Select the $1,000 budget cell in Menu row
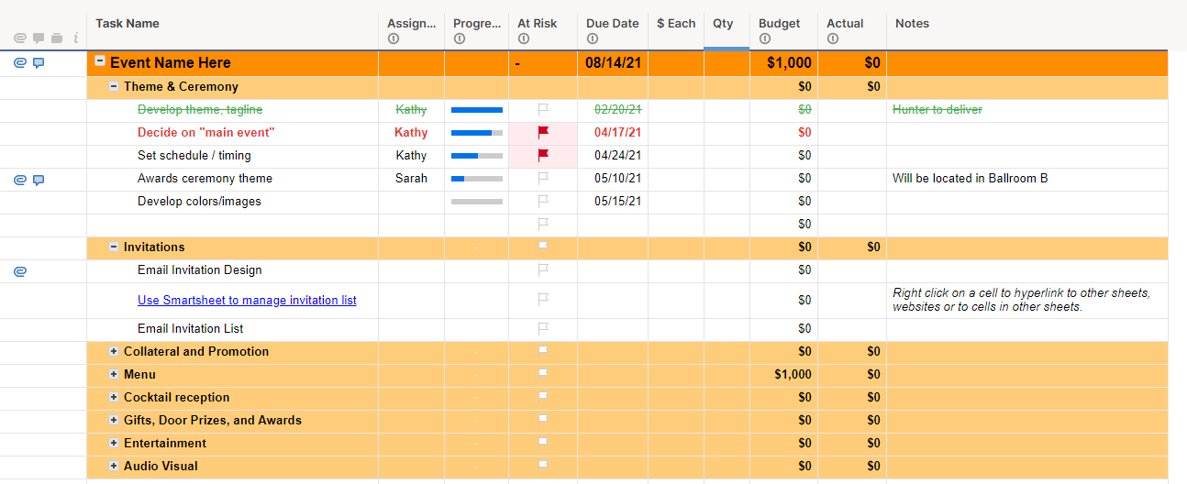The image size is (1187, 484). coord(793,374)
